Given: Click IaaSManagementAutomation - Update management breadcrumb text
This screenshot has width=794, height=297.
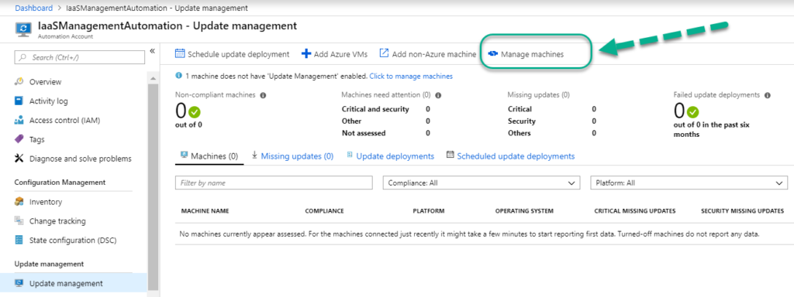Looking at the screenshot, I should coord(157,8).
